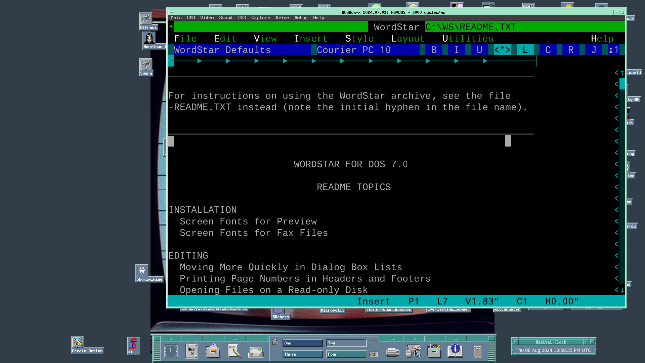Click the panel lock icon

[x=275, y=342]
